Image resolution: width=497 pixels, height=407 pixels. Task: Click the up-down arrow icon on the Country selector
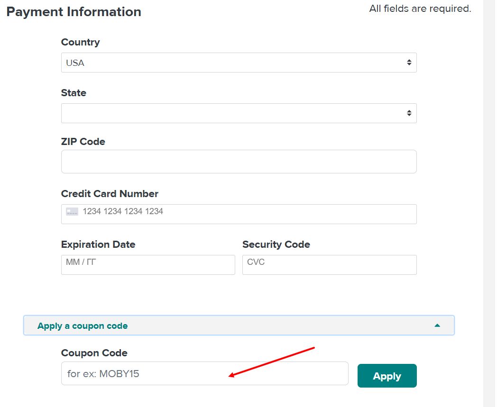click(x=409, y=62)
